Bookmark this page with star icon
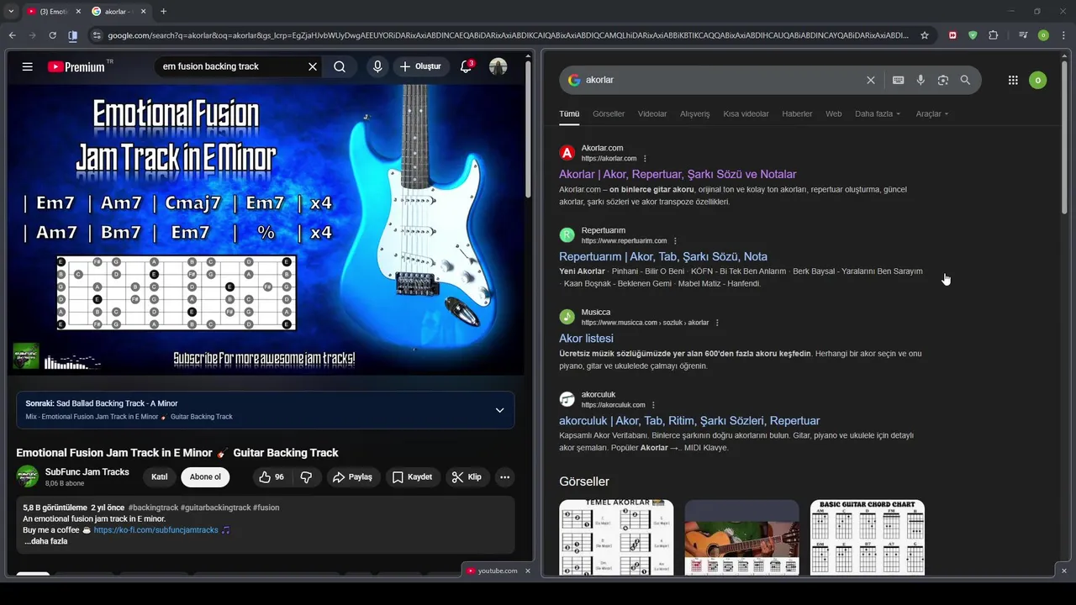 [925, 35]
